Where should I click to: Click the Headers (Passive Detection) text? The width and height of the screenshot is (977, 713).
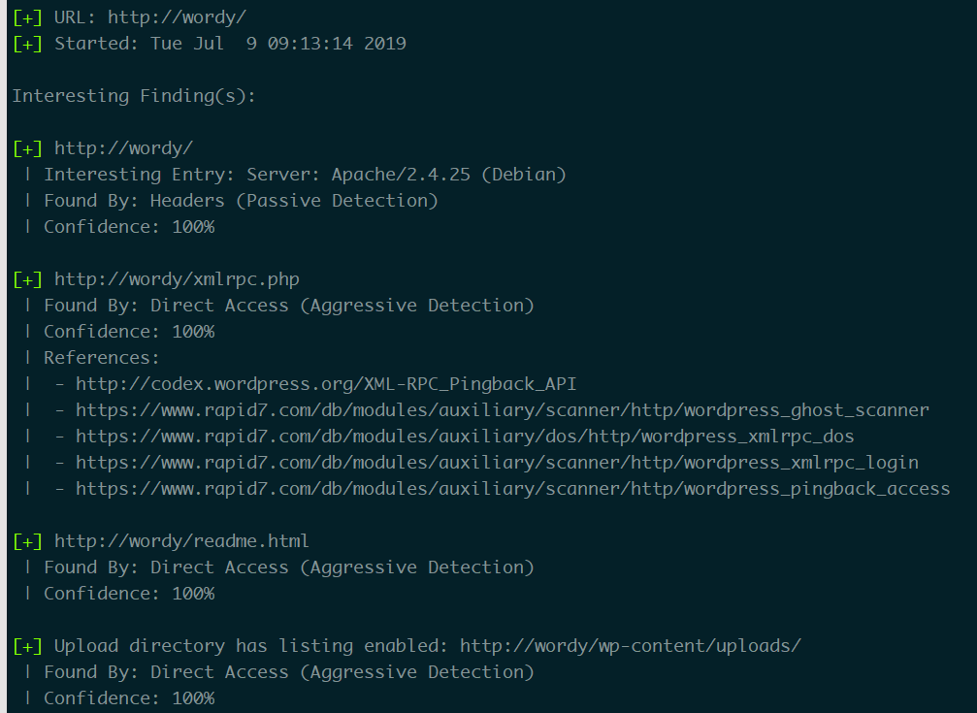click(294, 201)
